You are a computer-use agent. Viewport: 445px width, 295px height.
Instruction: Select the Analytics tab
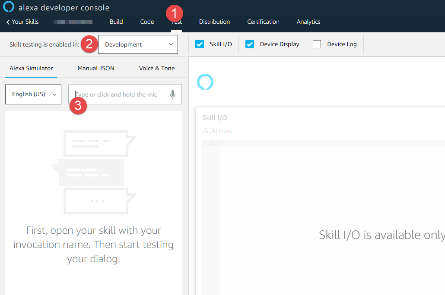tap(308, 22)
